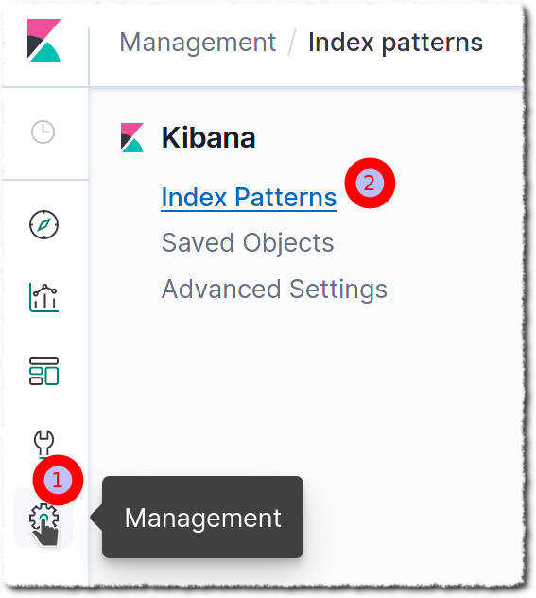Open Discover via the compass icon
Image resolution: width=536 pixels, height=598 pixels.
(x=43, y=224)
